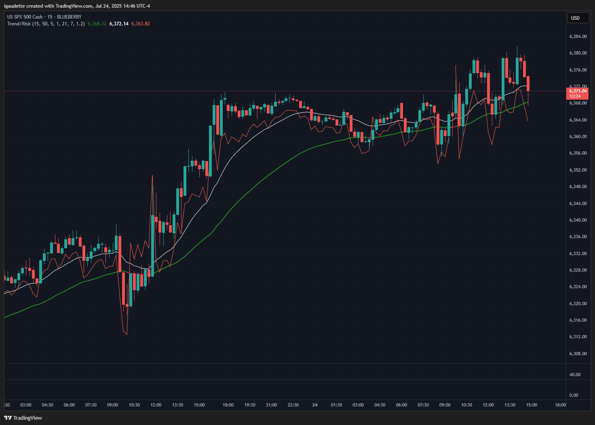The height and width of the screenshot is (425, 595).
Task: Click the 6,384.00 price axis label
Action: [578, 37]
